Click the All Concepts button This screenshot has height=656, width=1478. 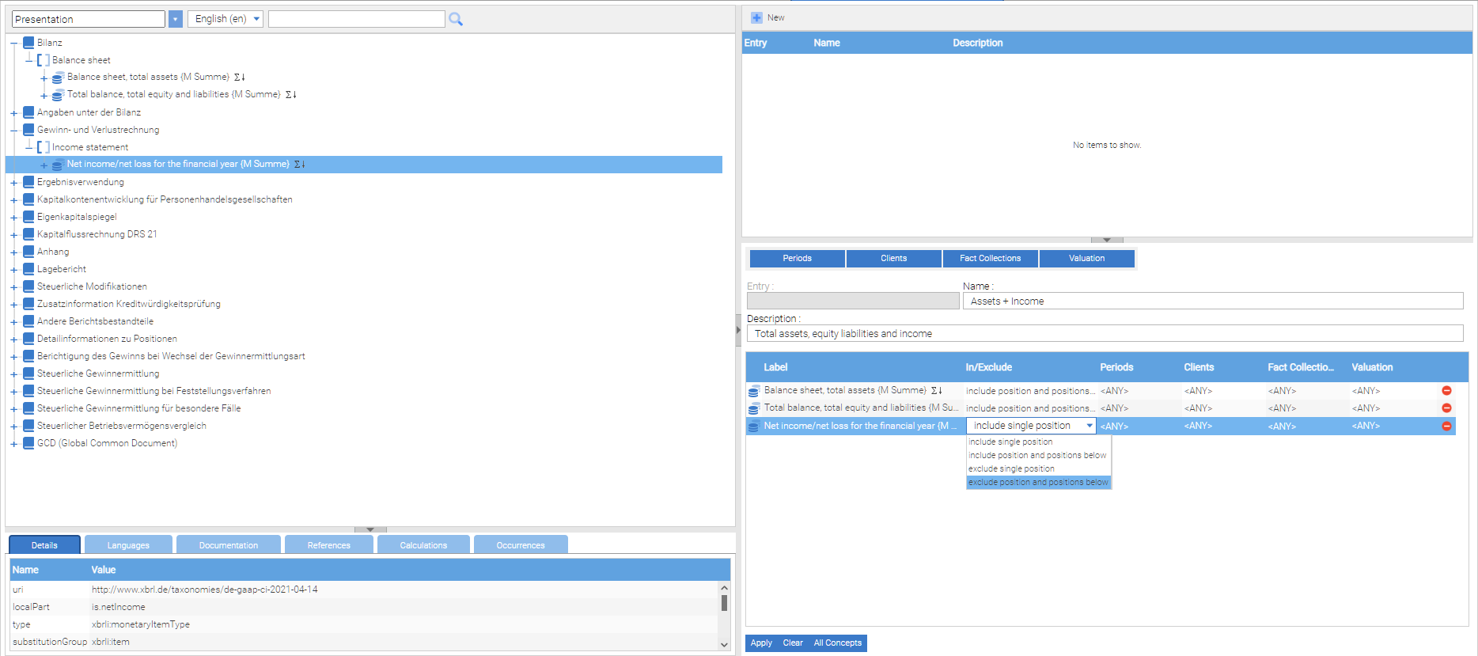(x=837, y=643)
